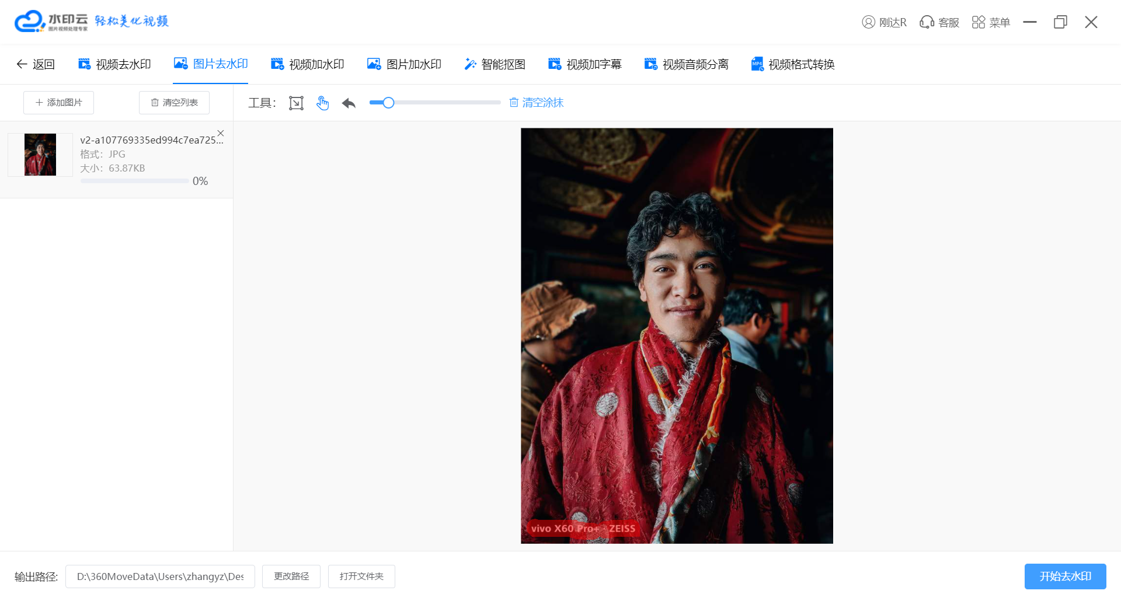Click the 添加图片 button
The image size is (1121, 601).
58,103
